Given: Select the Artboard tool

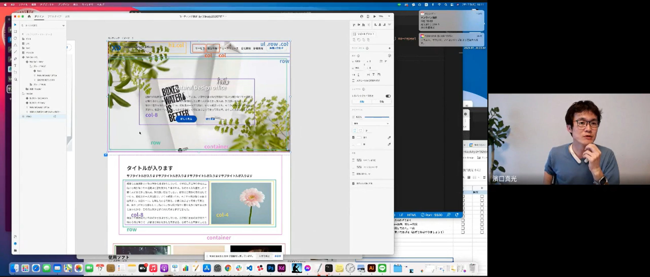Looking at the screenshot, I should pyautogui.click(x=16, y=72).
